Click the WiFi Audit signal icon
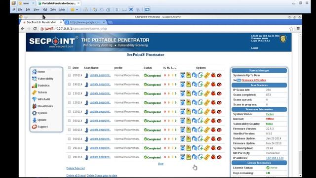Viewport: 316px width, 178px height. 34,99
